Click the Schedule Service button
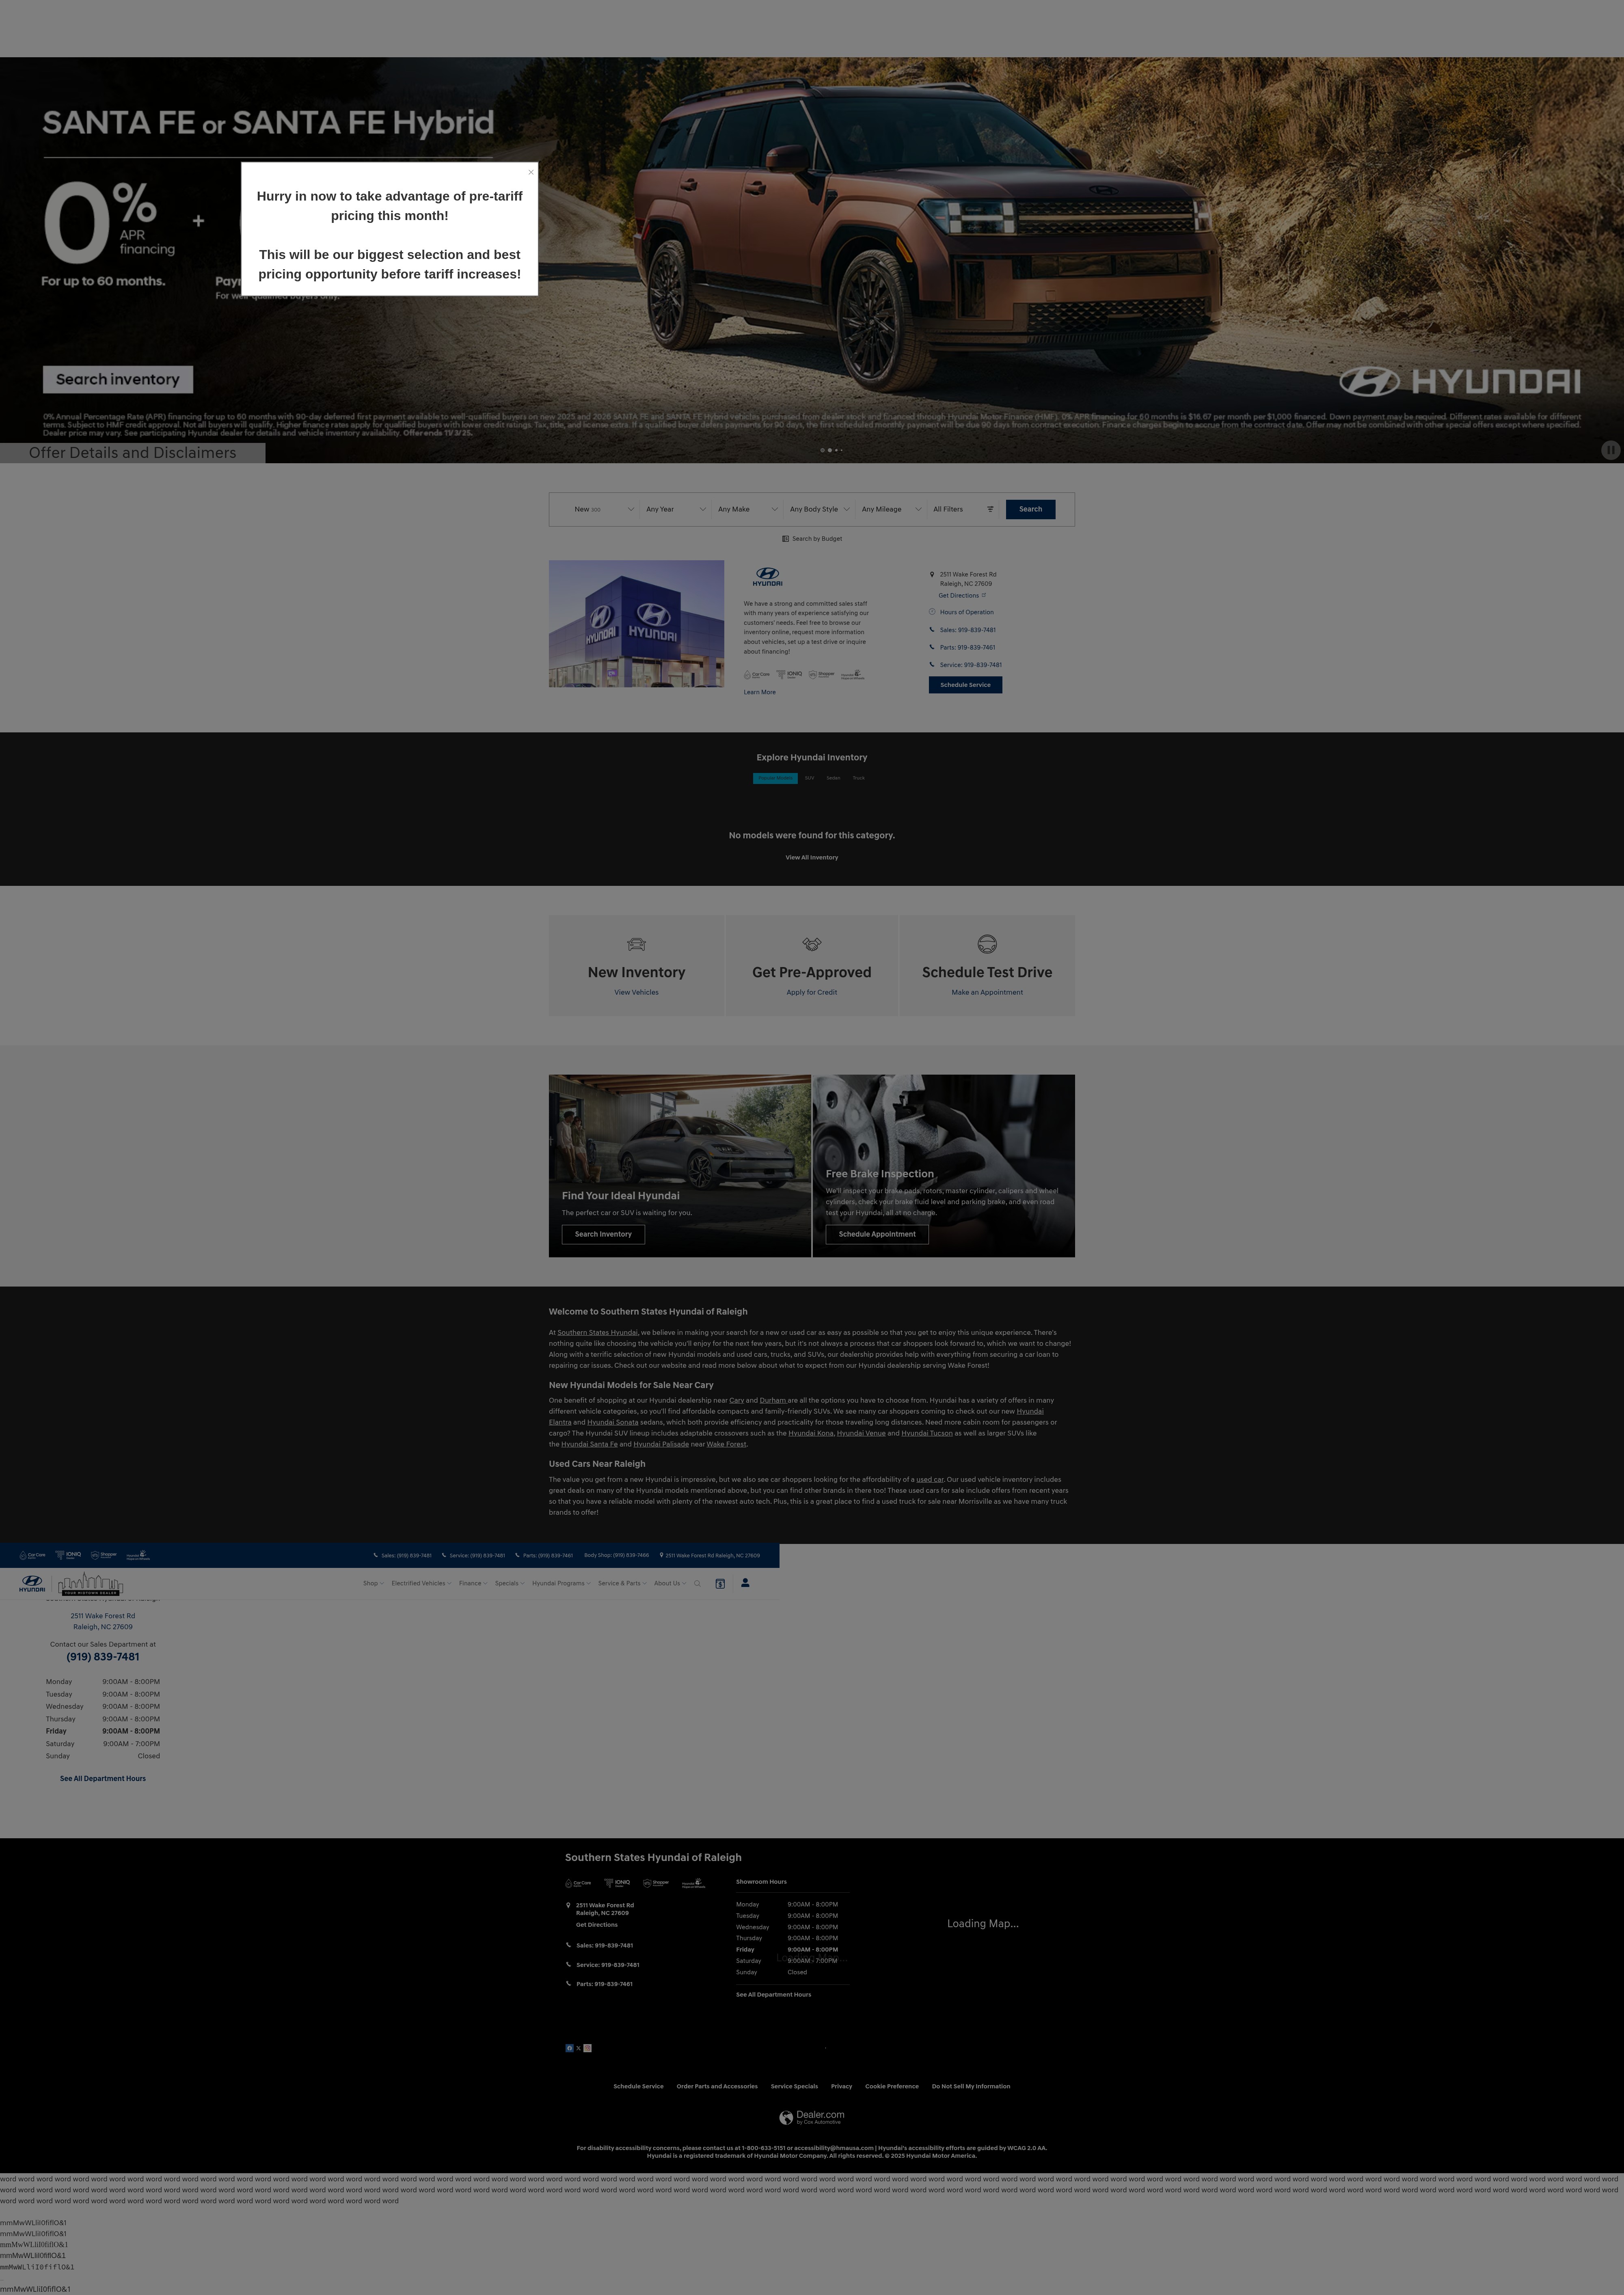The height and width of the screenshot is (2295, 1624). pos(965,685)
